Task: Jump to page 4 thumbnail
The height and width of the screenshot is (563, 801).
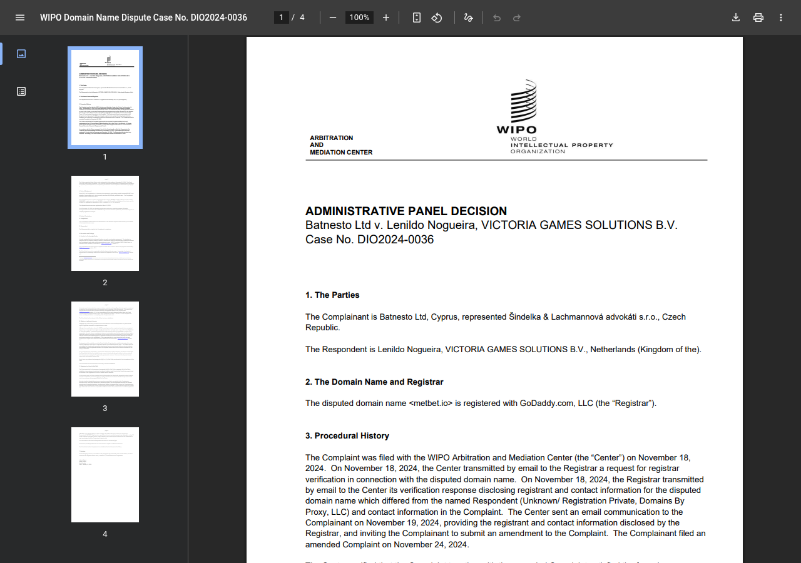Action: pyautogui.click(x=105, y=475)
